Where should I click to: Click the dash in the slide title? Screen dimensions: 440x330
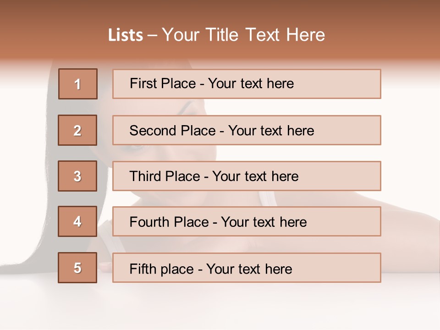click(x=153, y=35)
